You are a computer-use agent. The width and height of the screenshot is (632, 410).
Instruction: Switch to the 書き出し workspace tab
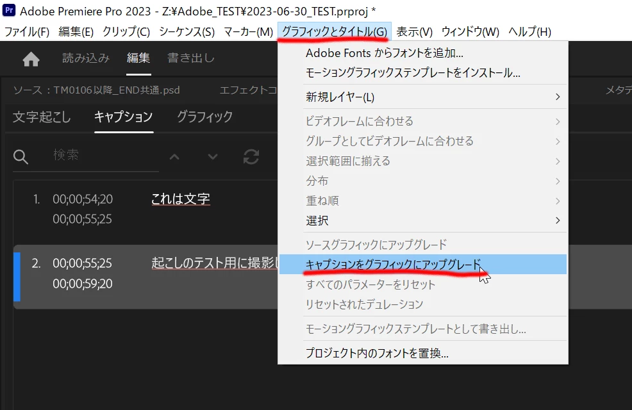(x=190, y=58)
